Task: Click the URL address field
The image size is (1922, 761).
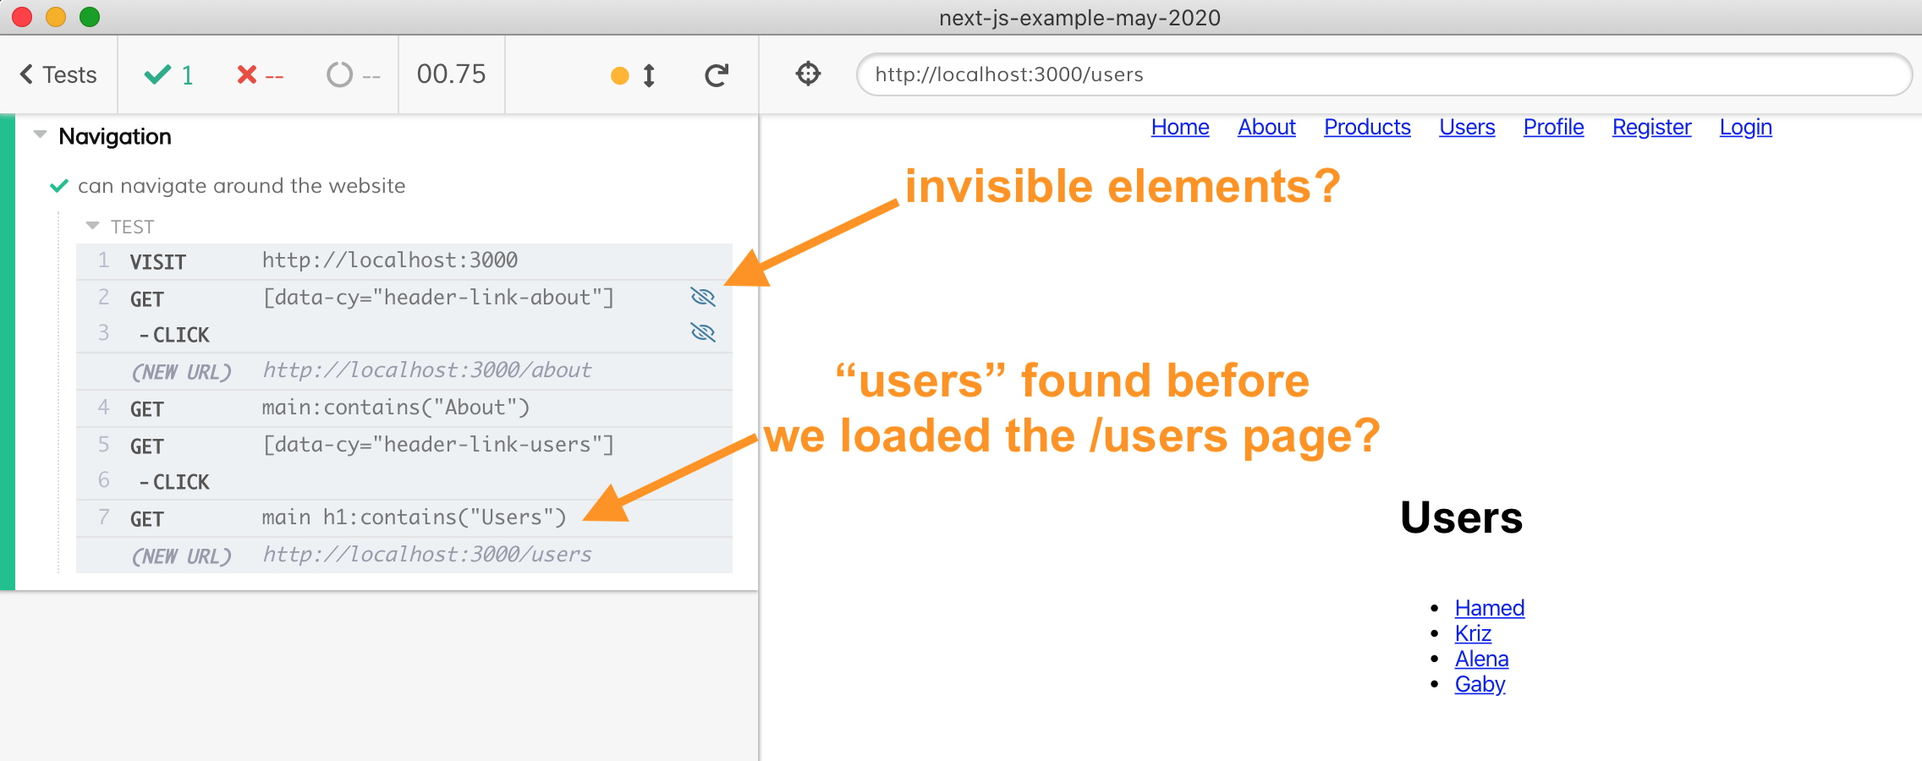Action: click(x=1382, y=74)
